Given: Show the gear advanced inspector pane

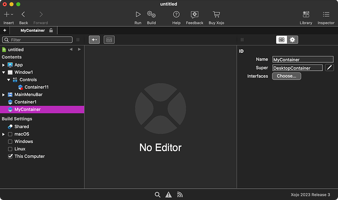Looking at the screenshot, I should 292,40.
